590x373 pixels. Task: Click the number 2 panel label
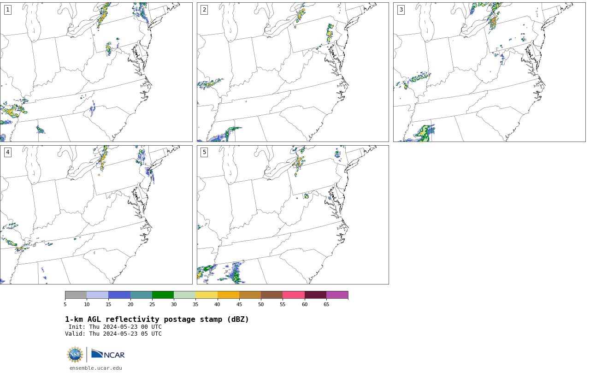pos(204,10)
